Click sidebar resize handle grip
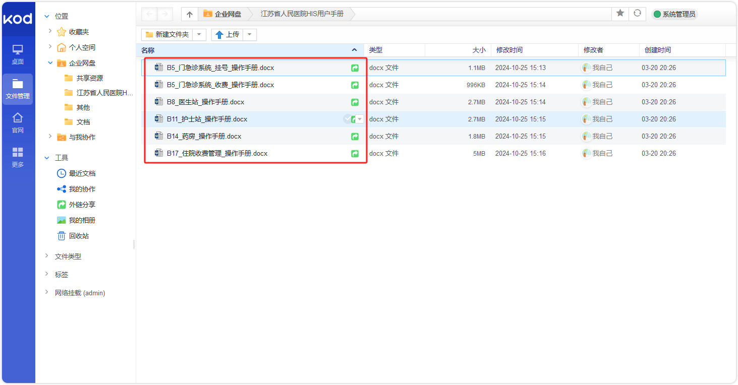 (x=134, y=244)
